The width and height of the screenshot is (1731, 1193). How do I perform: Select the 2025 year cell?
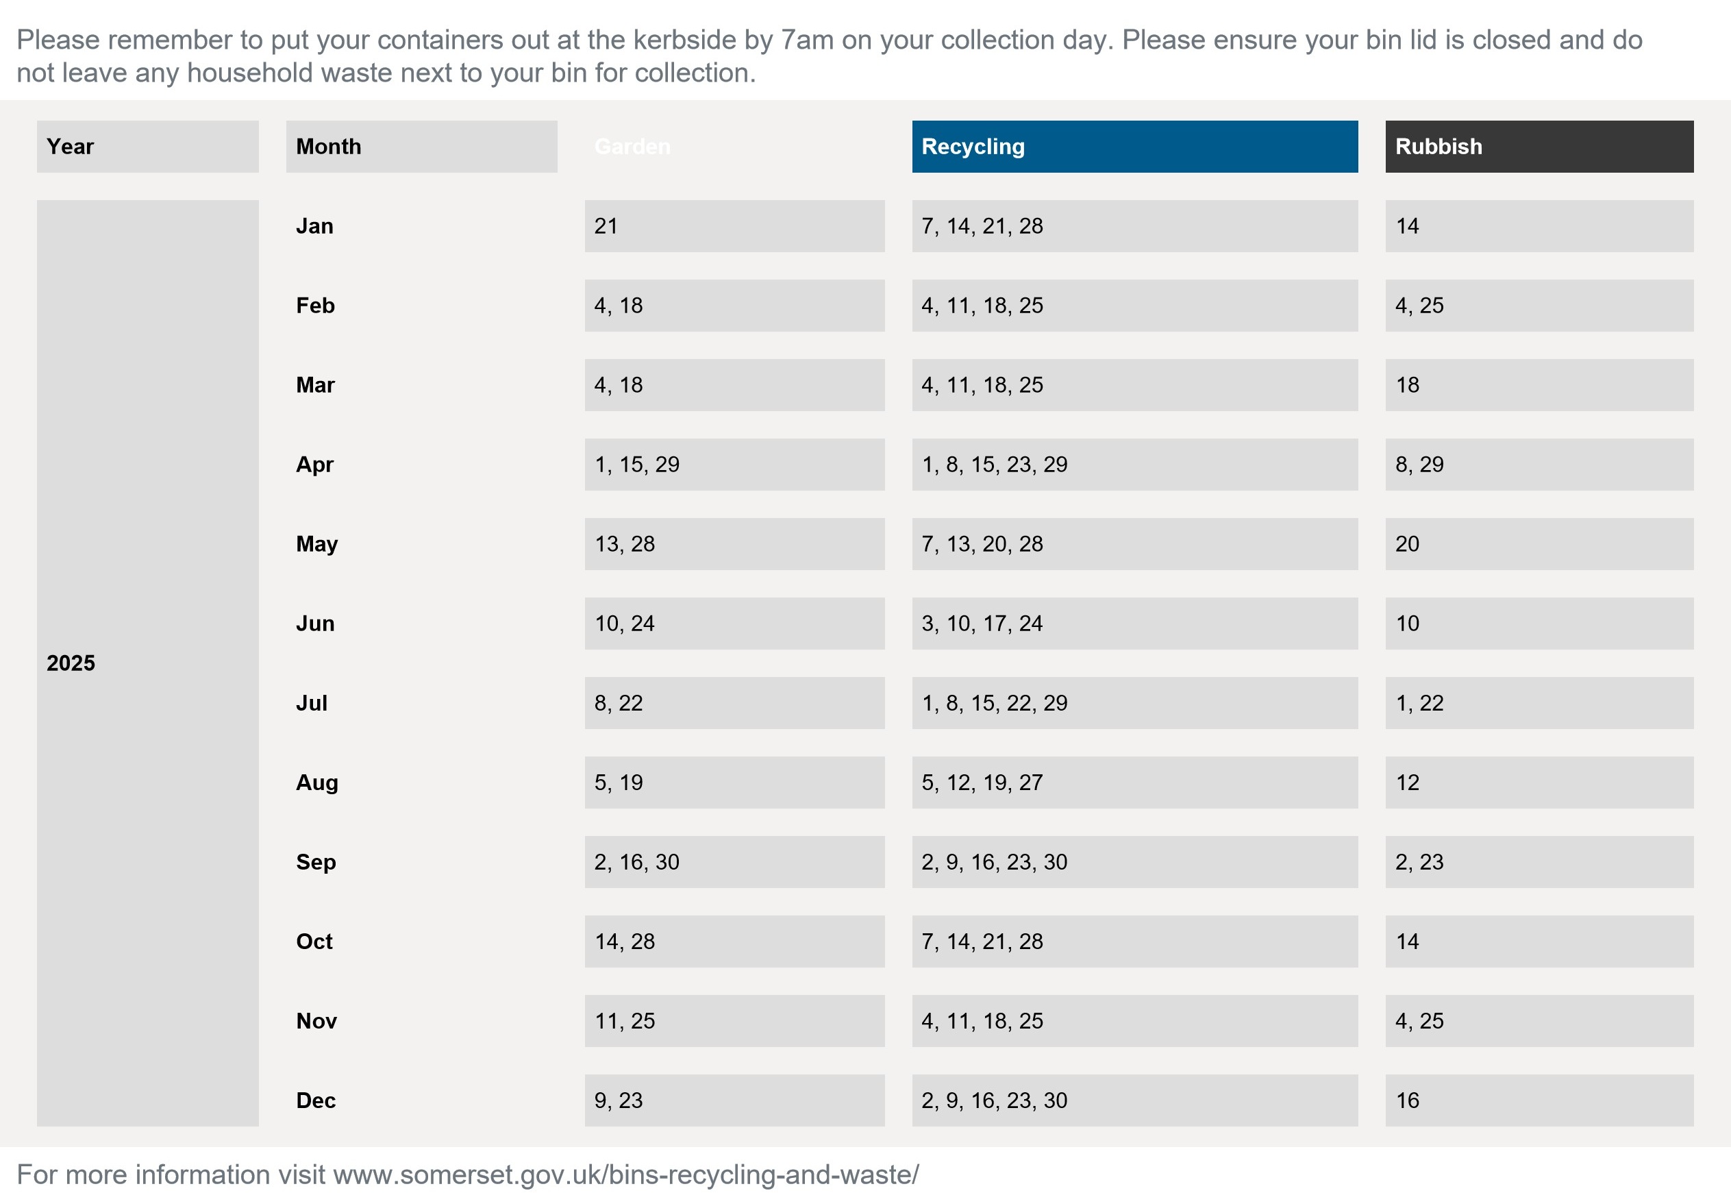(x=147, y=662)
